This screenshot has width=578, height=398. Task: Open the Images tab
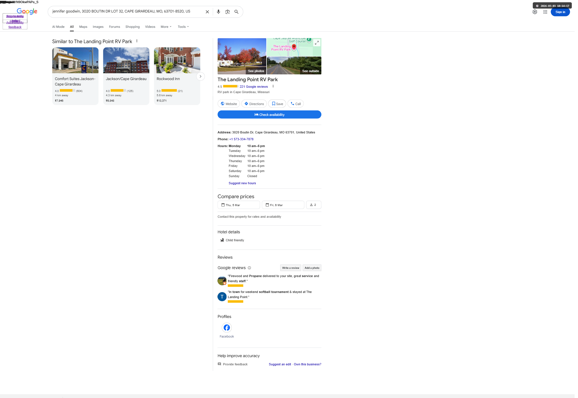click(98, 27)
